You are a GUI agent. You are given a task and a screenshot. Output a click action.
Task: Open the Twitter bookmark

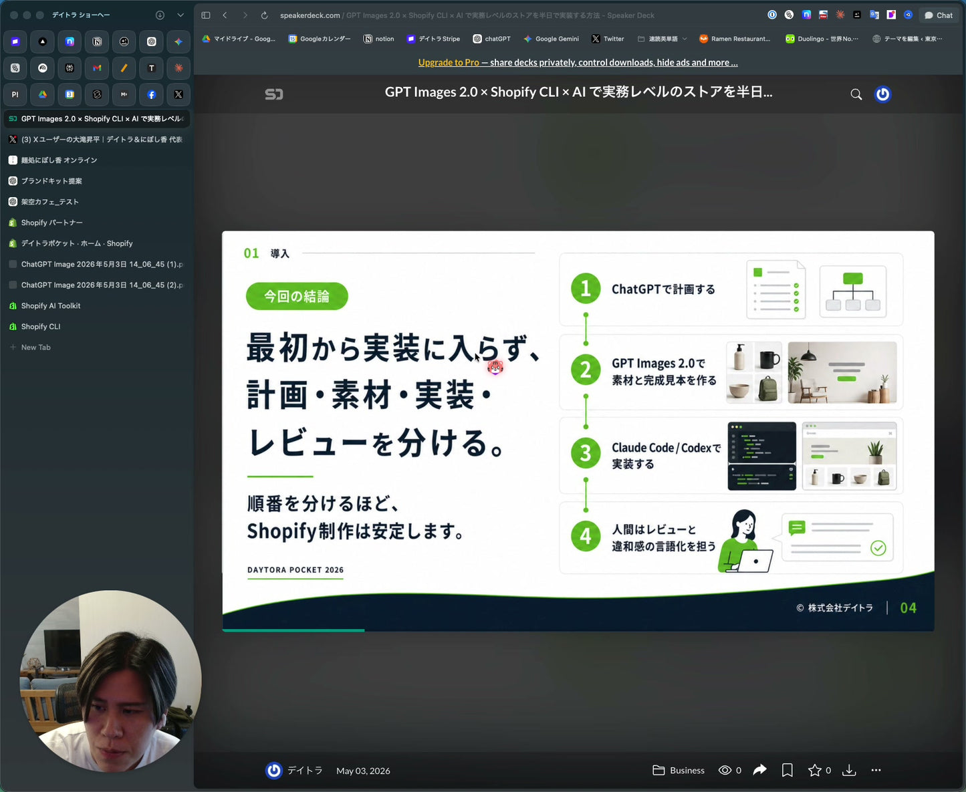click(608, 39)
